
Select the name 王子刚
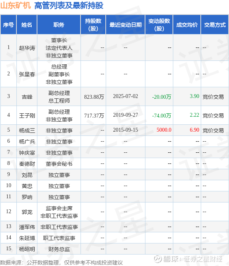[27, 116]
